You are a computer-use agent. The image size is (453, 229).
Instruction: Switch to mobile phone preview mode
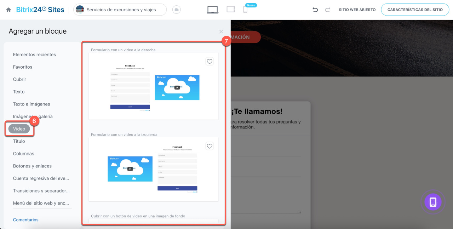click(245, 10)
